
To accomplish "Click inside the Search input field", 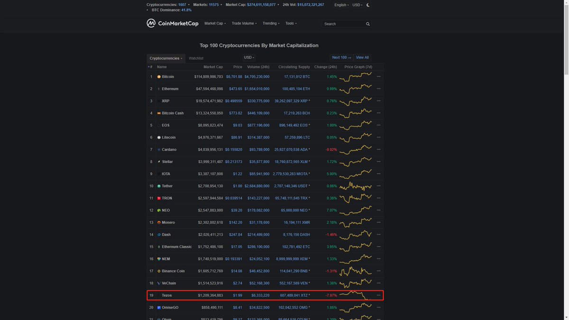I will coord(343,24).
